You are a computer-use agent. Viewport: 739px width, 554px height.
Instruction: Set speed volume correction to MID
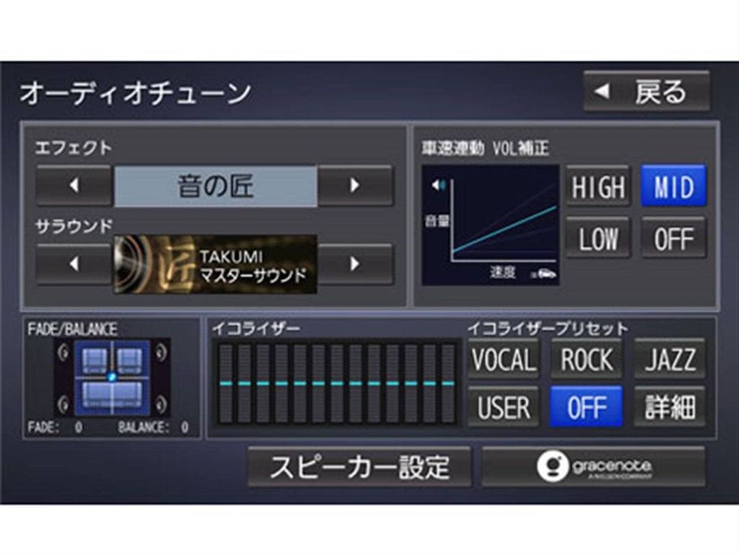tap(673, 187)
